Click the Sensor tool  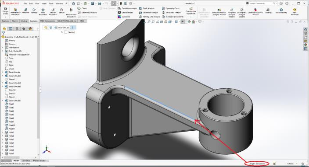click(x=61, y=11)
